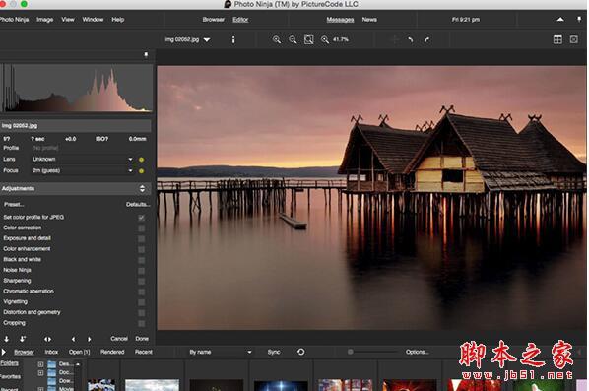589x391 pixels.
Task: Open the Window menu
Action: [x=93, y=19]
